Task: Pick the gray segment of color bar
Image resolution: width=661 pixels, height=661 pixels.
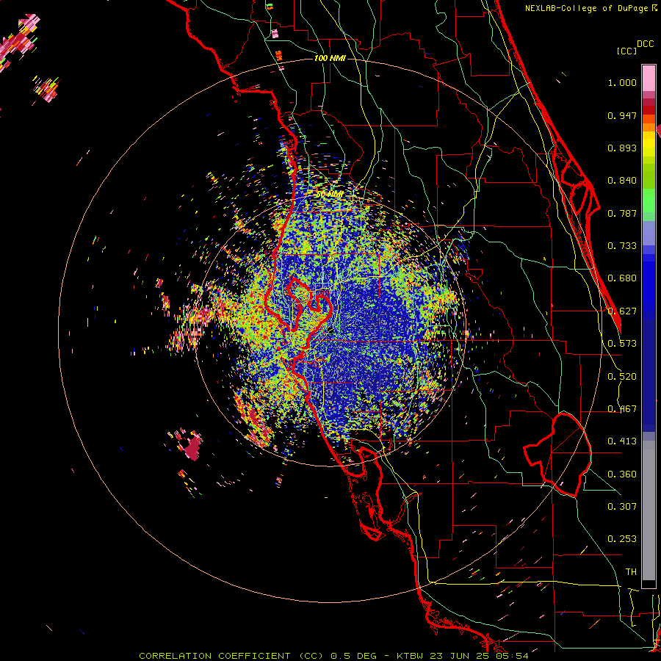Action: coord(649,510)
